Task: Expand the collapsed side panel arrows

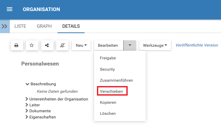Action: [5, 26]
